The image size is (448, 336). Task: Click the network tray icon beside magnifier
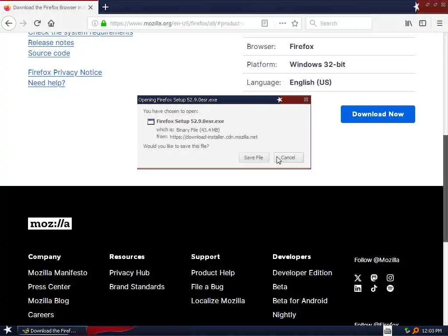click(407, 331)
